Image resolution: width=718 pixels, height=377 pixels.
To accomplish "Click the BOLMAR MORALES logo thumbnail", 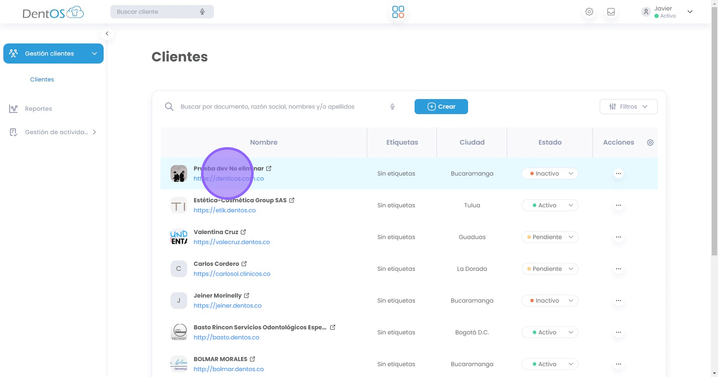I will pyautogui.click(x=179, y=364).
